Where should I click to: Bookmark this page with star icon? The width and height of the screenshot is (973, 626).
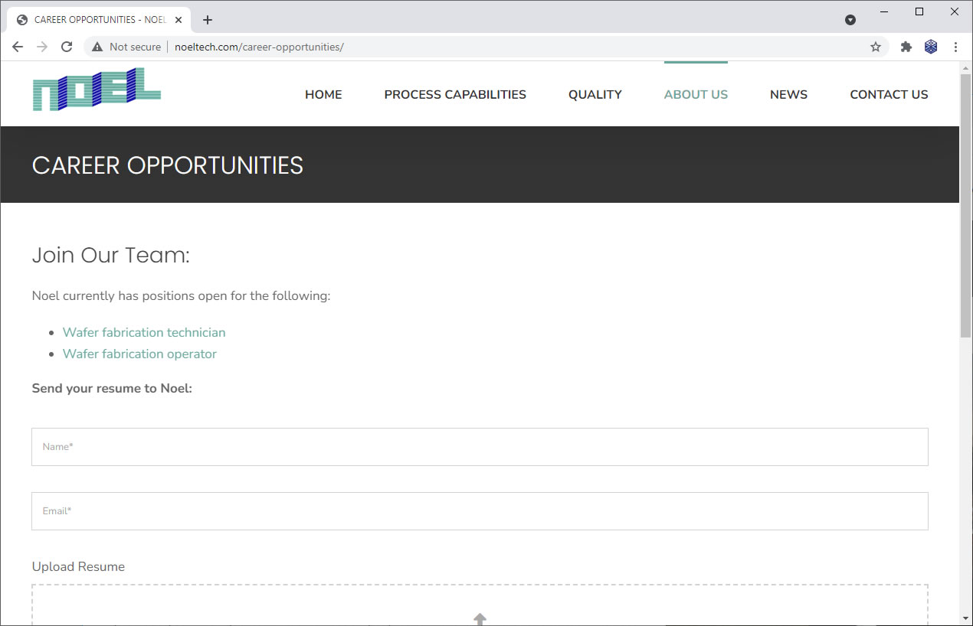[876, 47]
